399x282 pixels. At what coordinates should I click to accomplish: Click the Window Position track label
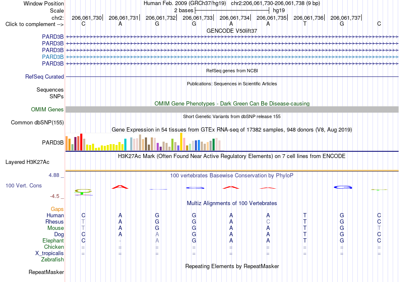coord(44,3)
